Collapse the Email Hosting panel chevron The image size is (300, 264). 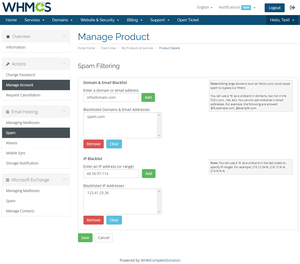64,111
